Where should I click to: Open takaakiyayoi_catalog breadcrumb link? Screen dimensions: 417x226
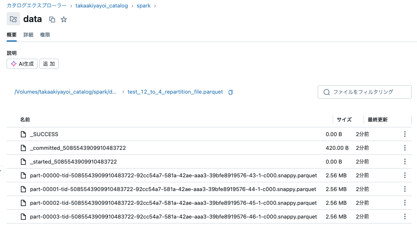pyautogui.click(x=102, y=5)
